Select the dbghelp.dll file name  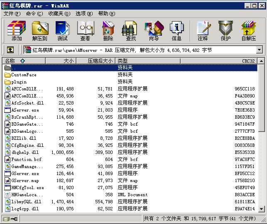pos(25,152)
